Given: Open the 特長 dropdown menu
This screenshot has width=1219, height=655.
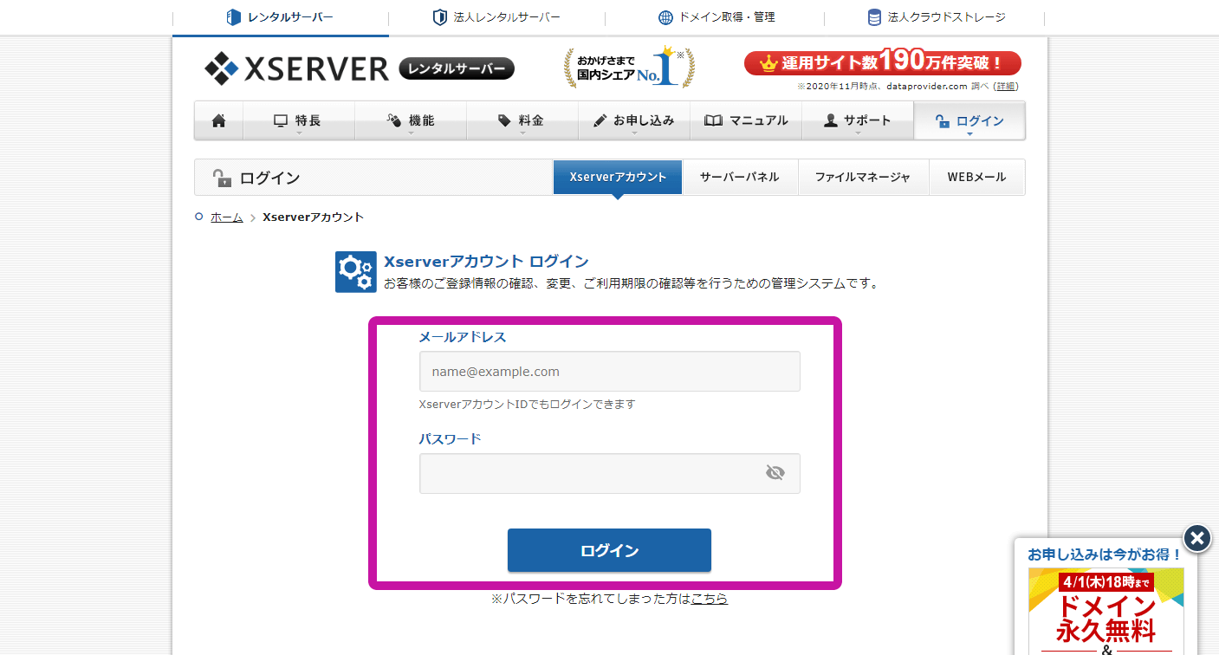Looking at the screenshot, I should coord(298,121).
